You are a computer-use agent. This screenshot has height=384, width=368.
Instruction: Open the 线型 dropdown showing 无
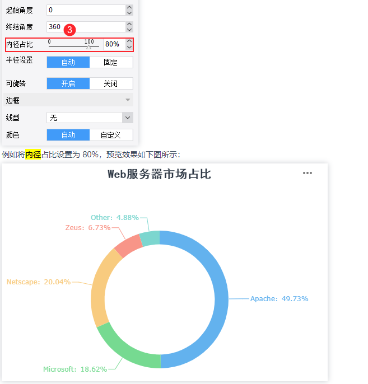click(x=90, y=118)
